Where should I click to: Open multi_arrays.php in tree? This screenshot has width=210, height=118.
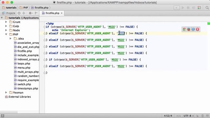tap(26, 72)
